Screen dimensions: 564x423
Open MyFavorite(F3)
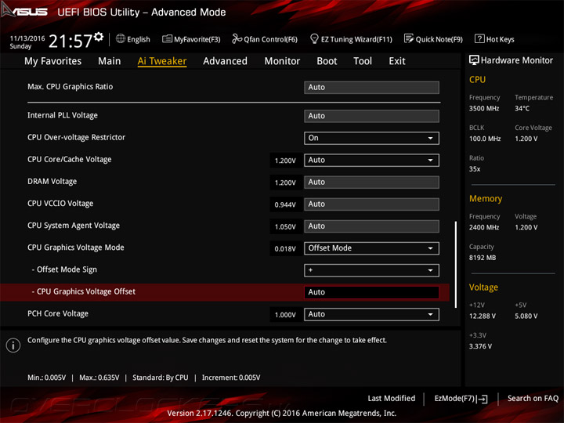[x=197, y=39]
